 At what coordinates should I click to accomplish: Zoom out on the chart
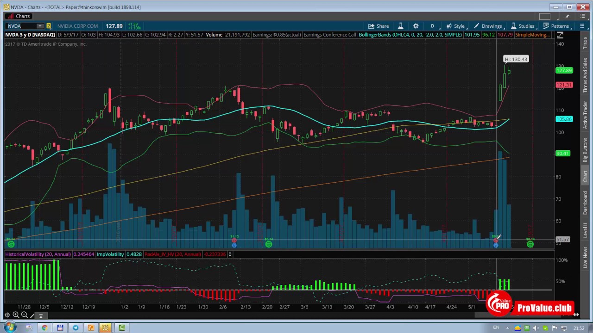coord(24,315)
